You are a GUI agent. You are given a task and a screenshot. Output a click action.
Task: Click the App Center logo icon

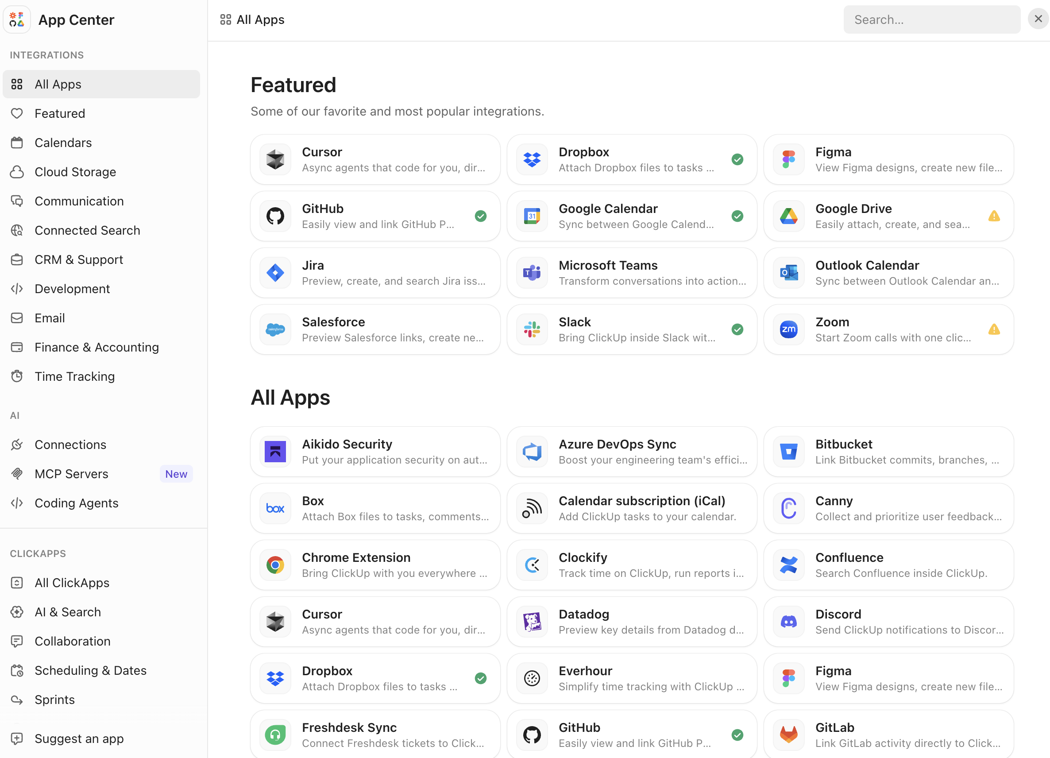click(17, 19)
